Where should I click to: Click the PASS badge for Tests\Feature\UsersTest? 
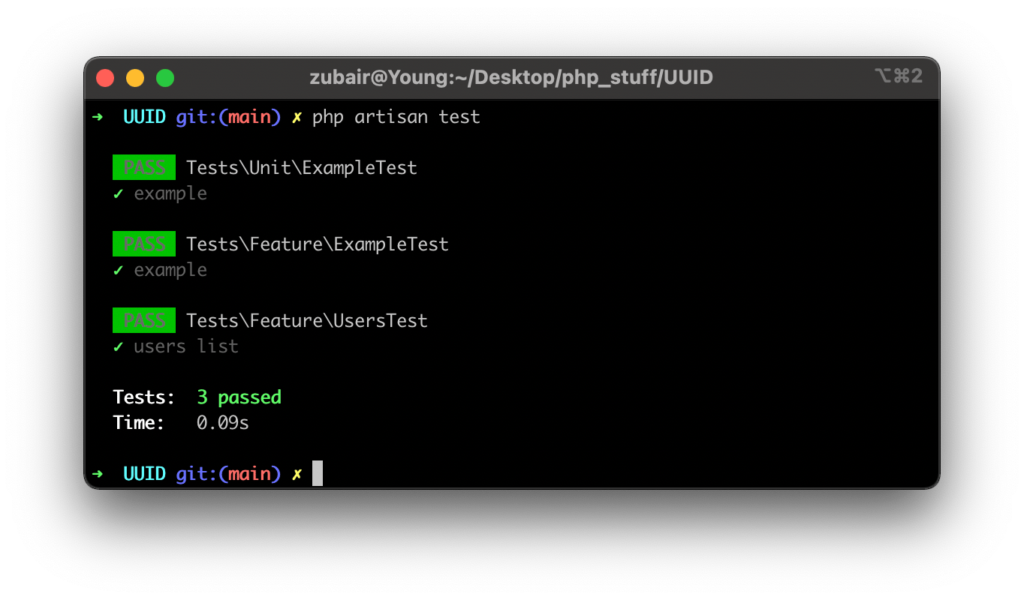click(x=143, y=319)
